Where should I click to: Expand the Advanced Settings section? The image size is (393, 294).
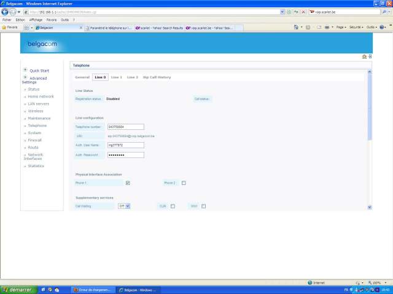25,78
